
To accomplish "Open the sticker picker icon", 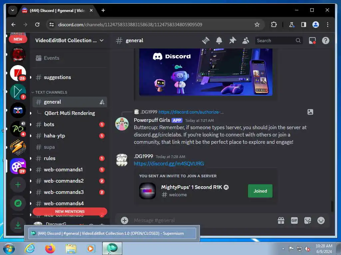I will (x=307, y=220).
